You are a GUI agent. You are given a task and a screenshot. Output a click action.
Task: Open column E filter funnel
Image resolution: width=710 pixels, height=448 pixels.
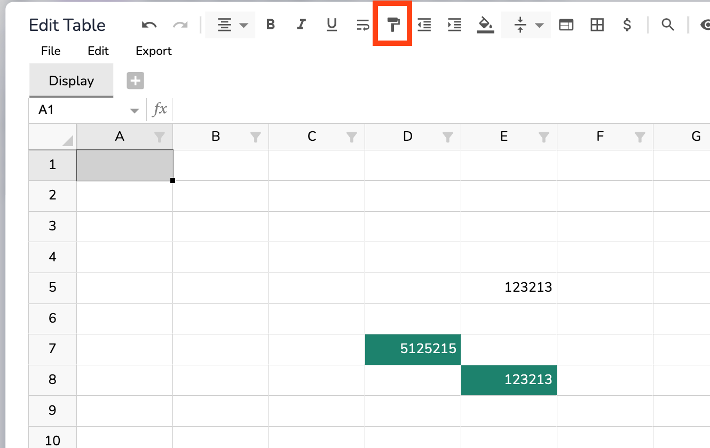coord(544,138)
